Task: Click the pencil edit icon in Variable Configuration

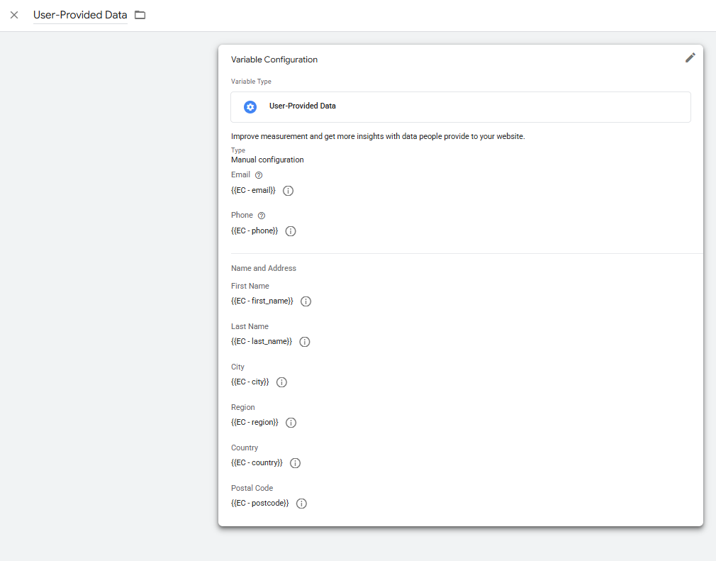Action: tap(690, 58)
